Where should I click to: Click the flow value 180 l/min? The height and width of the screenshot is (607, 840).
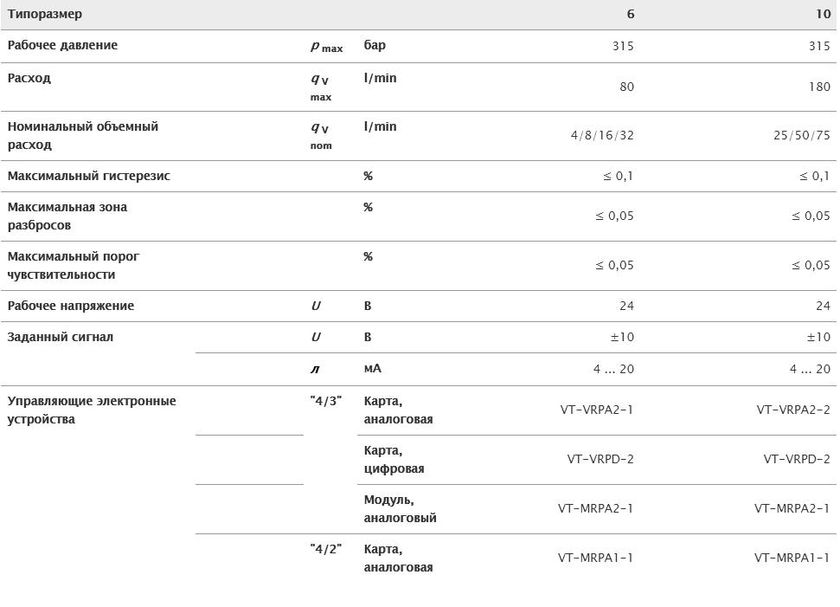818,87
